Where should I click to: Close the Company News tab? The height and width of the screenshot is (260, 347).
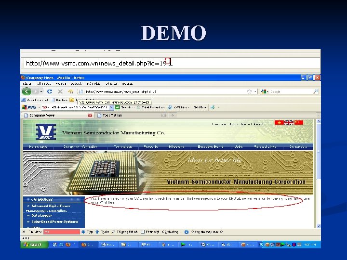tap(90, 115)
